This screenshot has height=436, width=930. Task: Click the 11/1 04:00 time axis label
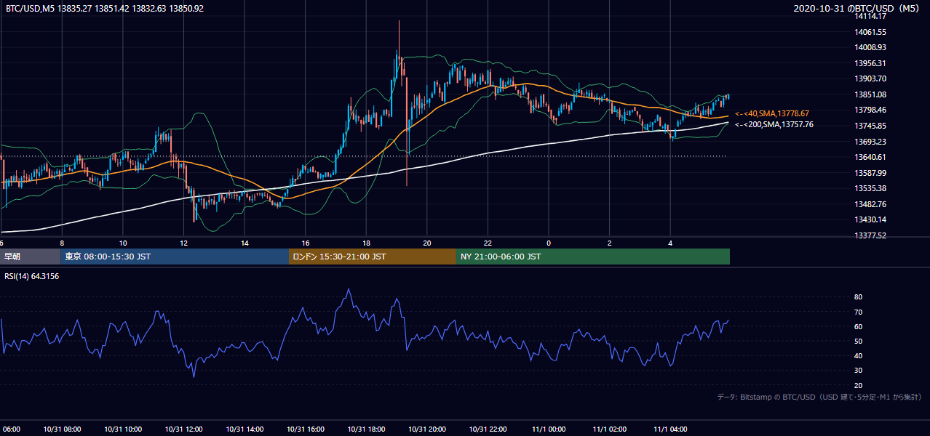[x=669, y=429]
